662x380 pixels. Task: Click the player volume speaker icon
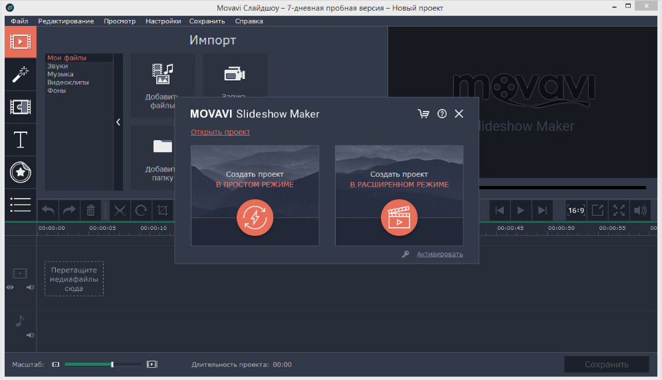pyautogui.click(x=641, y=211)
